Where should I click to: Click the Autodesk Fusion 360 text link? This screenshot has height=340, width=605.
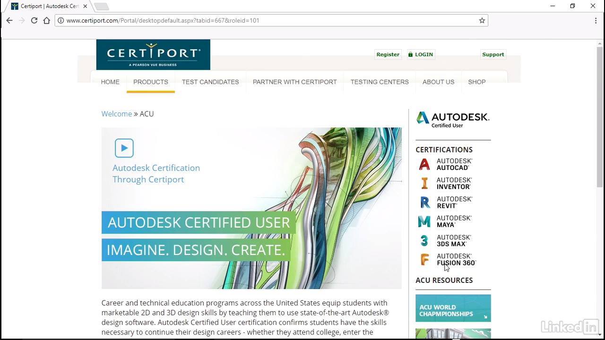[456, 260]
